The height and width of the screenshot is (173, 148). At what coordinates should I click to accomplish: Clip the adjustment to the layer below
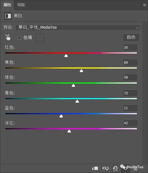point(95,168)
